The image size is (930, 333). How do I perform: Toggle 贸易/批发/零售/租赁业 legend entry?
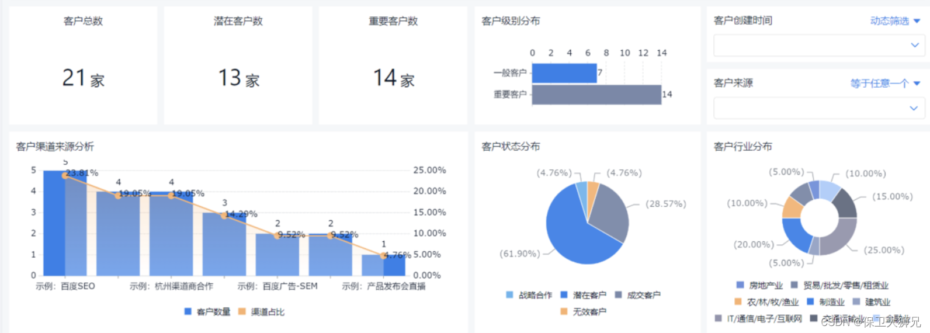click(x=839, y=285)
